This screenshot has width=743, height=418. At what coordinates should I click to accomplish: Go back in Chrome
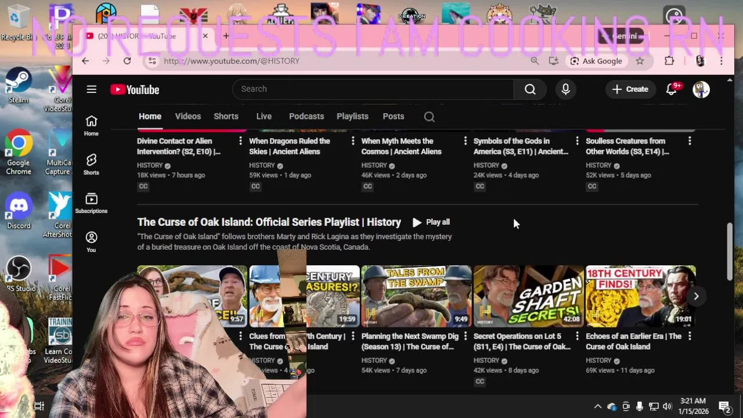pos(85,61)
